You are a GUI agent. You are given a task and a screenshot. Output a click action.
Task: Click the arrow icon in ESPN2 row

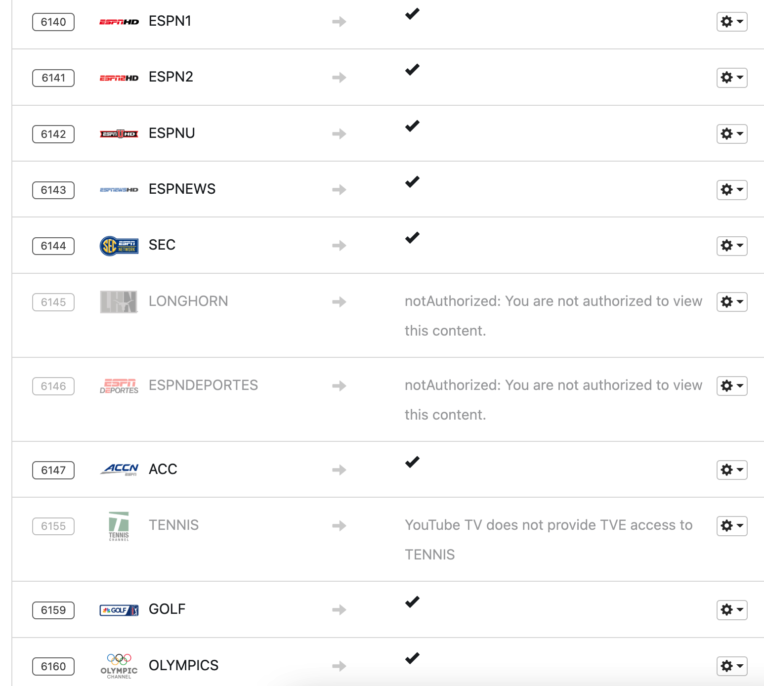(x=339, y=78)
